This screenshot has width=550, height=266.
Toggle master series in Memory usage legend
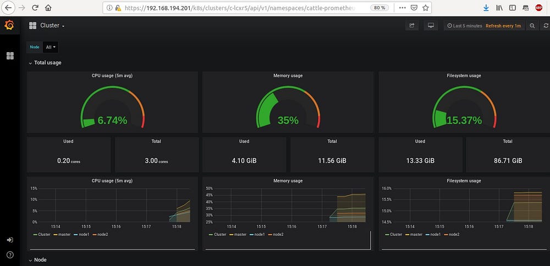point(238,234)
